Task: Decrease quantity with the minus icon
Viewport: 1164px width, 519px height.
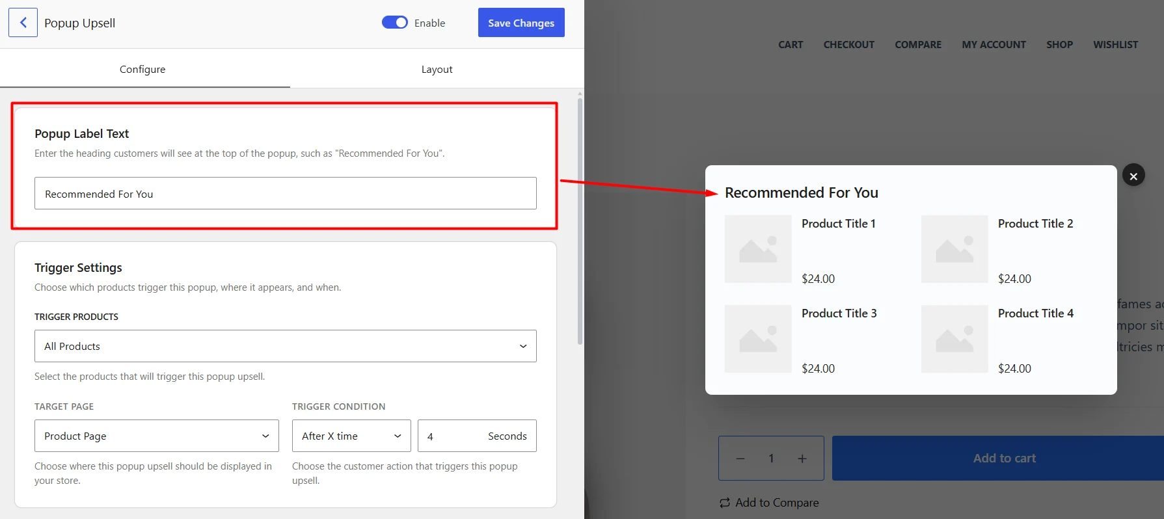Action: [x=740, y=459]
